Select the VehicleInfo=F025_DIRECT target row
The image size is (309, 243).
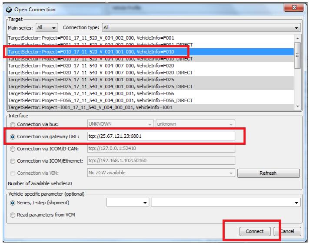click(x=150, y=87)
